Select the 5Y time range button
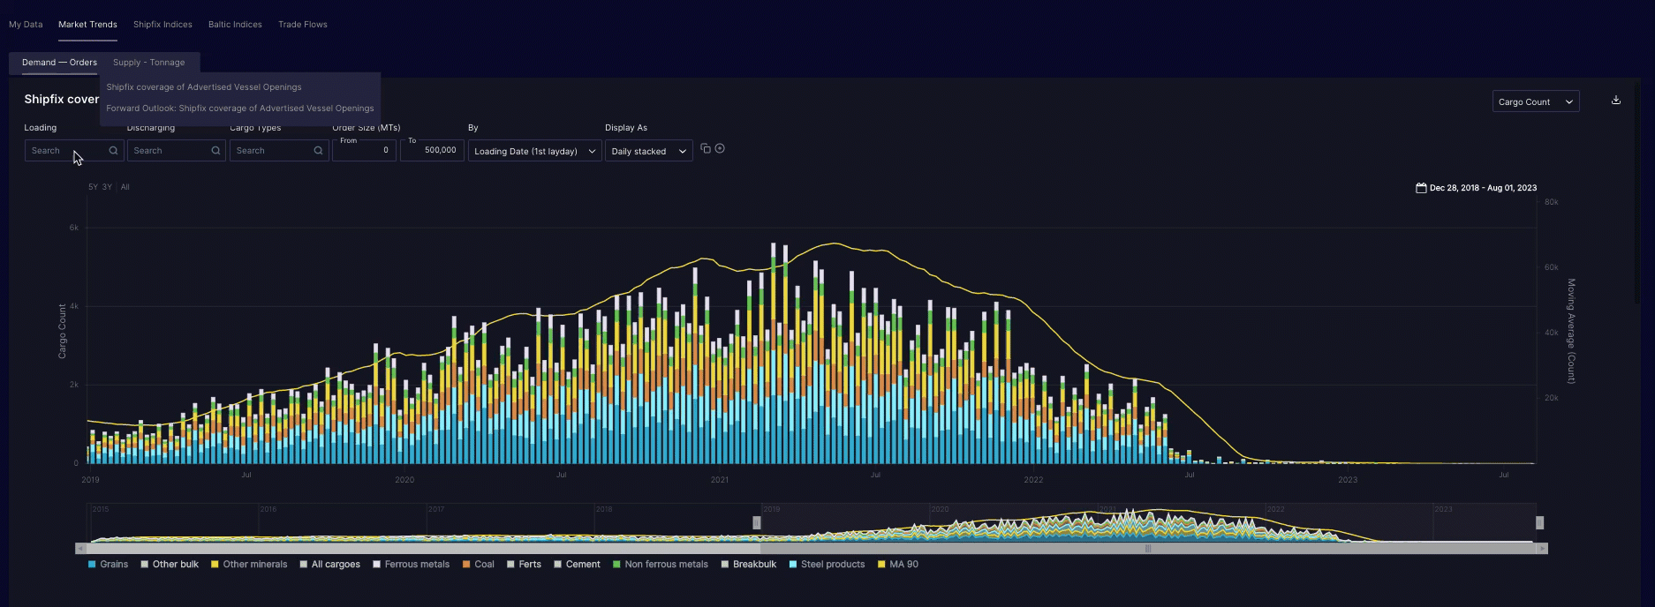Viewport: 1655px width, 607px height. coord(93,187)
